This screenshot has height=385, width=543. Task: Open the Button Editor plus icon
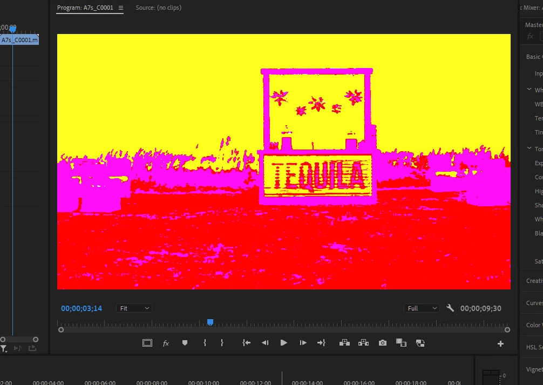point(500,344)
